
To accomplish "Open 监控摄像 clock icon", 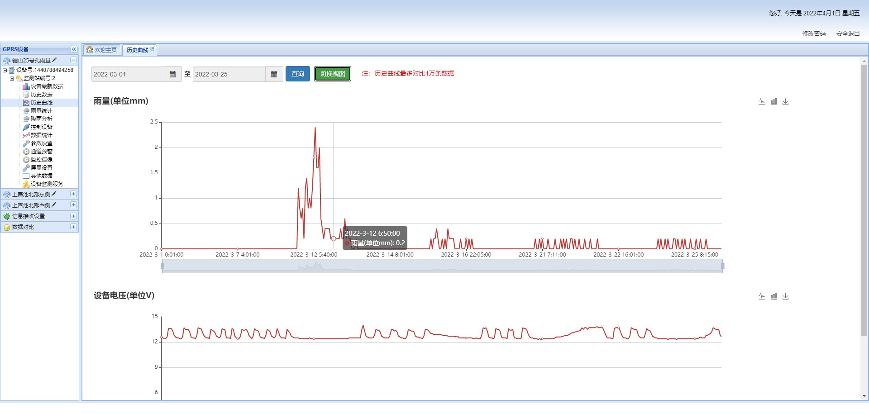I will click(26, 160).
